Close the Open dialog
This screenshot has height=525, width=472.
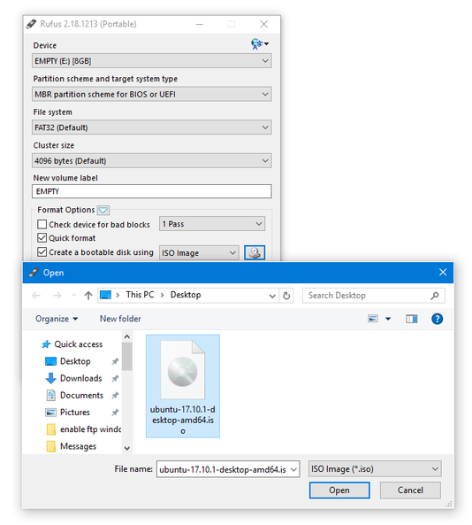[443, 272]
